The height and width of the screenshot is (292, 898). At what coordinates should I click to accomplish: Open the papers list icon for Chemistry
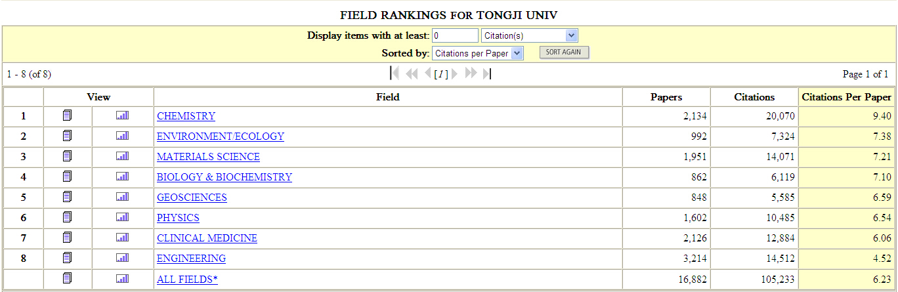67,115
